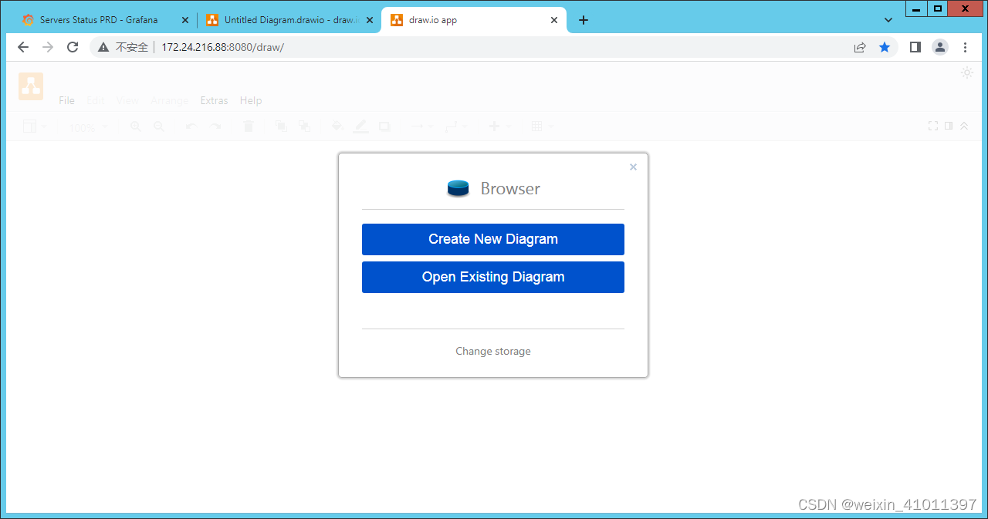Collapse the toolbar with the chevron icon

point(964,126)
